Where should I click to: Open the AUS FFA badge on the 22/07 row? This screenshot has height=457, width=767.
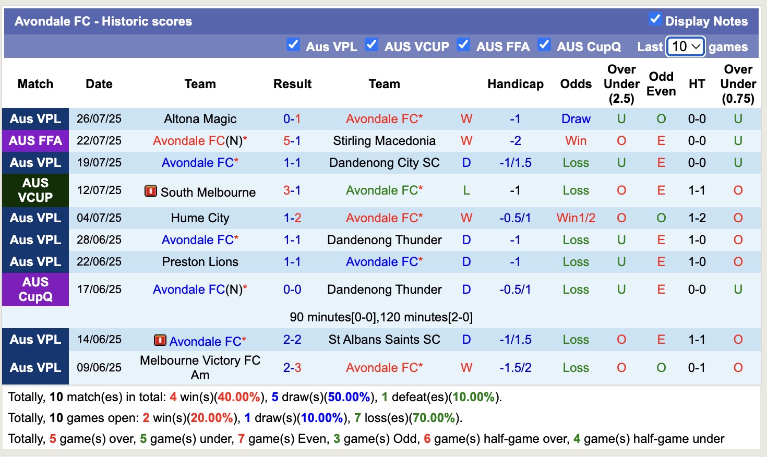(35, 140)
